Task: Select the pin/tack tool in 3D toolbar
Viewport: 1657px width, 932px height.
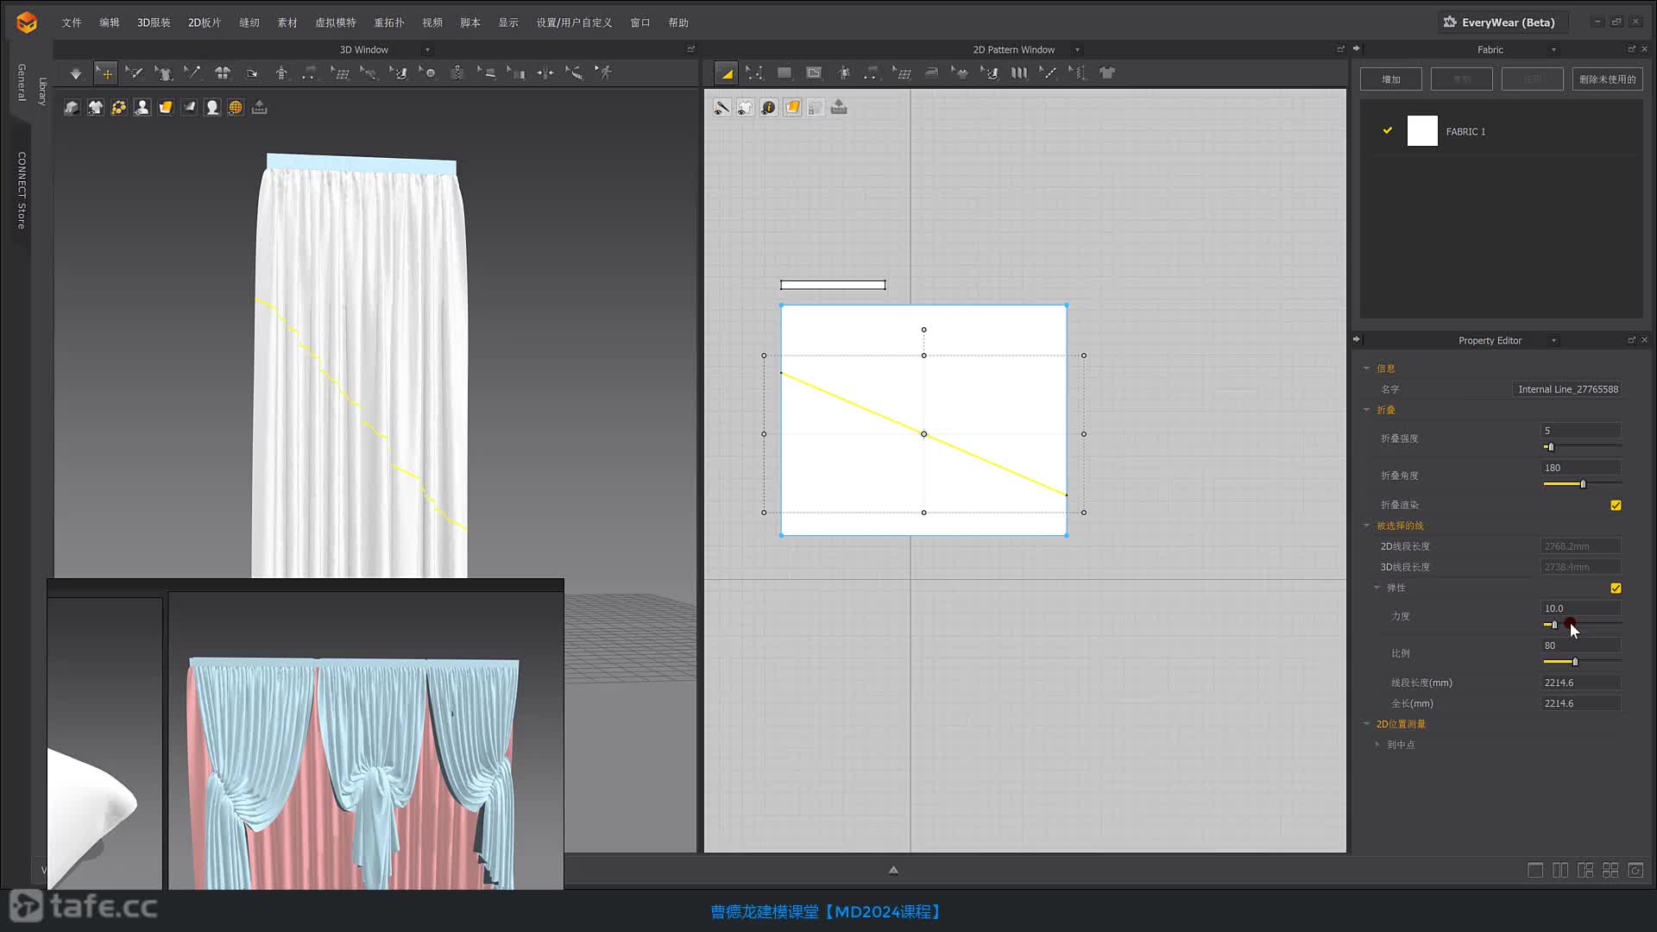Action: point(192,73)
